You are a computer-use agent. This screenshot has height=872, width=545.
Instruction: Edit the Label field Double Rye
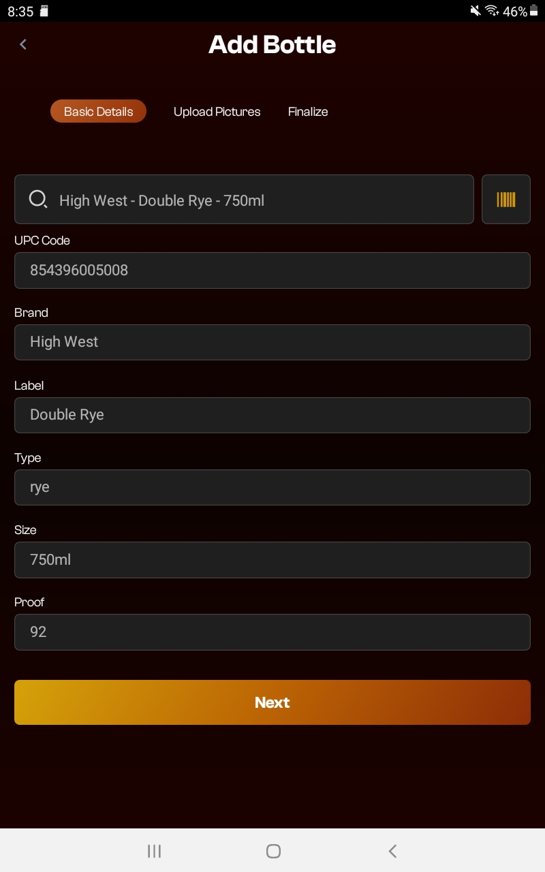(x=272, y=415)
